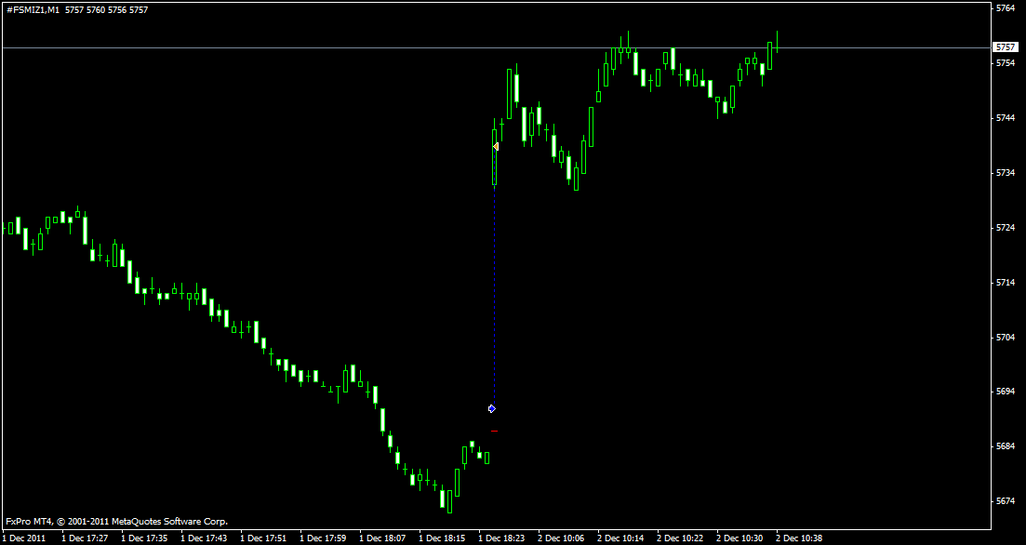Click the '2 Dec 10:38' time axis label
This screenshot has height=545, width=1026.
coord(800,538)
